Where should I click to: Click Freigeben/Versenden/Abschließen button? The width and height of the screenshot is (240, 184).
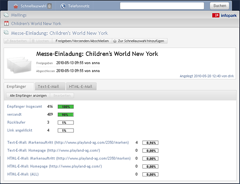tap(82, 41)
